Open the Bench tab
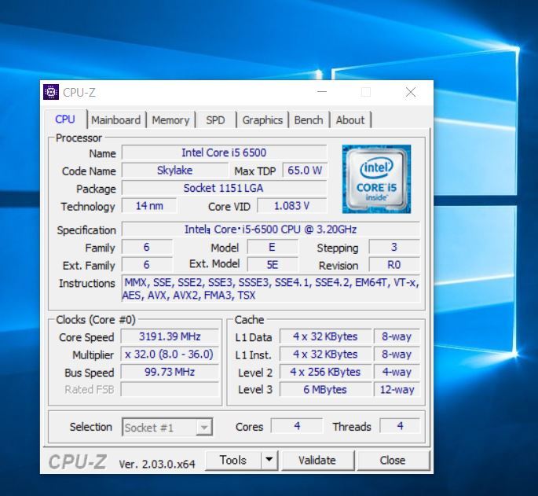Screen dimensions: 538x496 pyautogui.click(x=309, y=120)
